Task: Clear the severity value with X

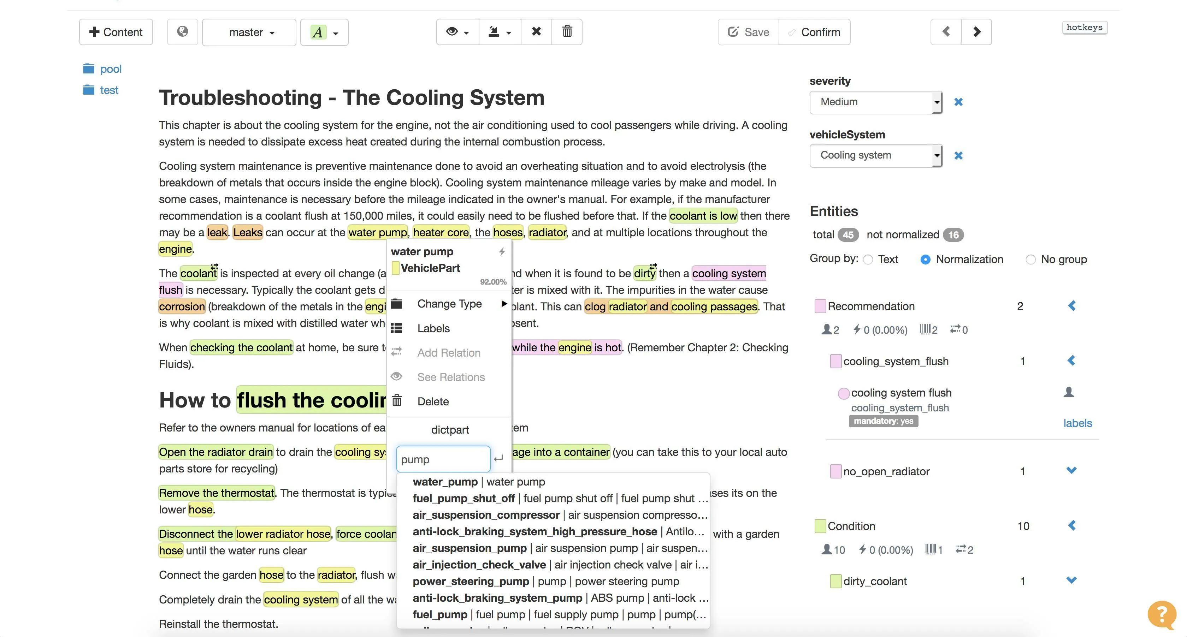Action: tap(958, 102)
